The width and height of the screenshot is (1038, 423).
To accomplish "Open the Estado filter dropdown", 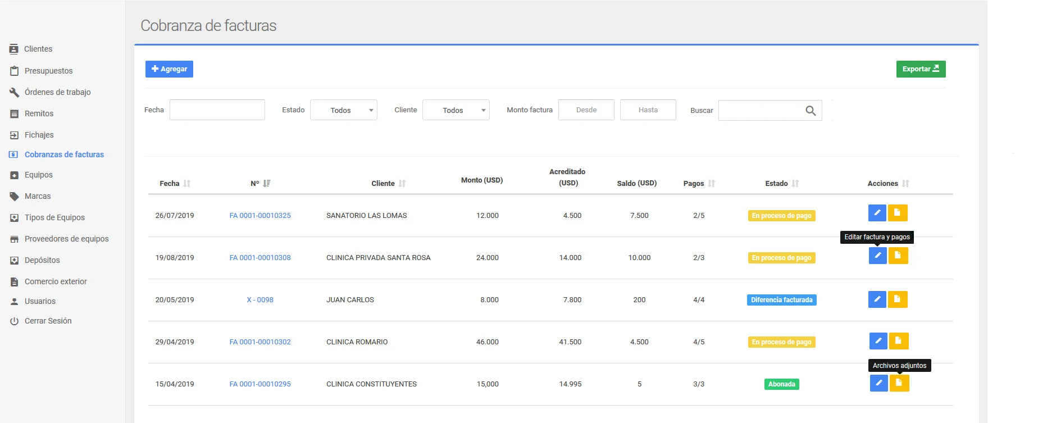I will click(344, 110).
